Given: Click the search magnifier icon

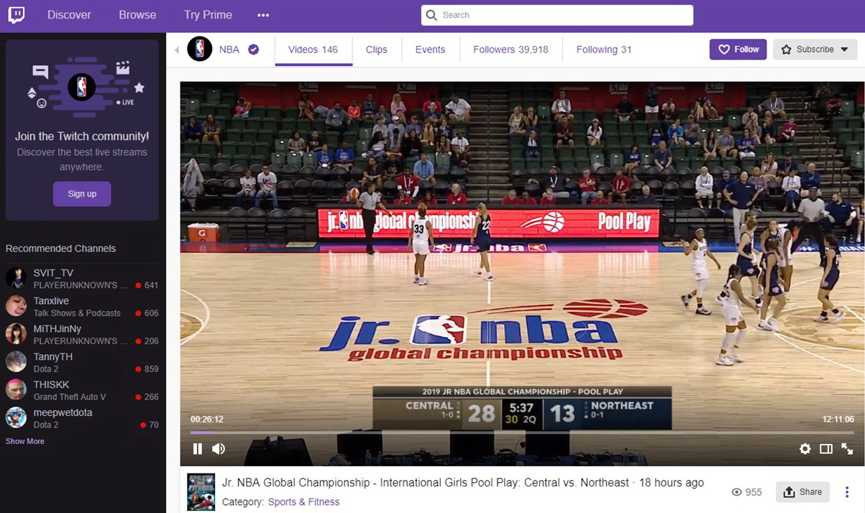Looking at the screenshot, I should (x=431, y=15).
